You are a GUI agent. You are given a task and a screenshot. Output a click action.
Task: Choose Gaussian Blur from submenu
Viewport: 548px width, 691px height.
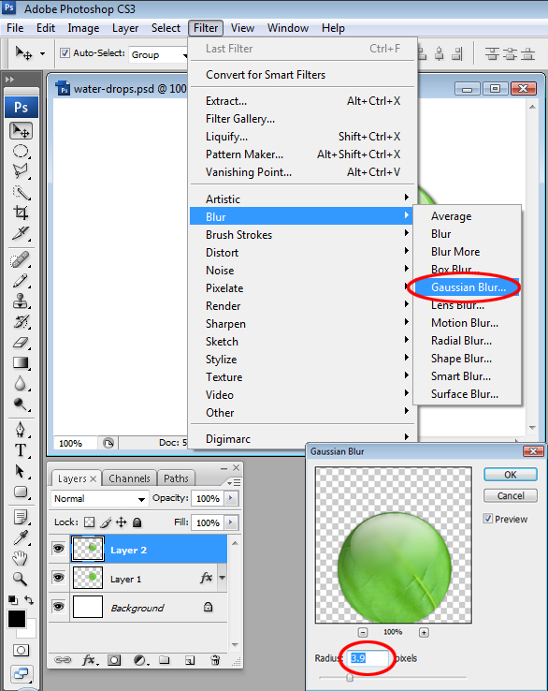(469, 287)
